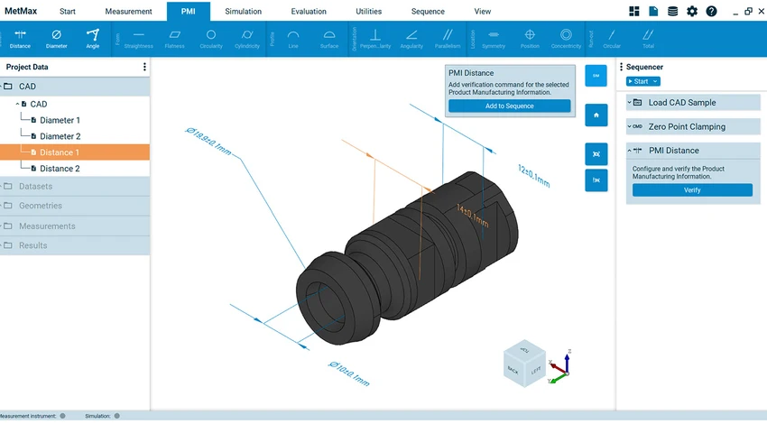Pick the Surface profile tool

coord(329,39)
